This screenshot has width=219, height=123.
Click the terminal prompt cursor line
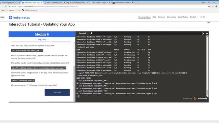tap(78, 96)
